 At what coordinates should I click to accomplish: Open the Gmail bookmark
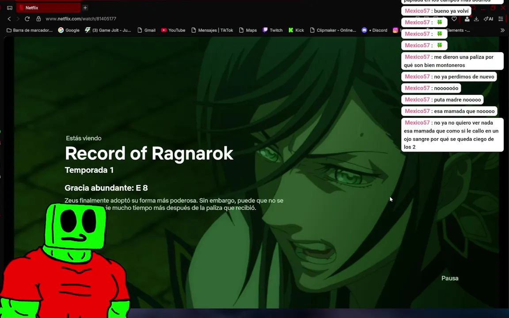(x=146, y=30)
